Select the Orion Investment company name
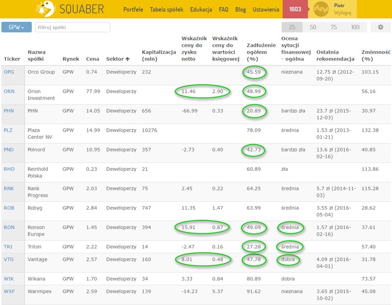The width and height of the screenshot is (392, 305). coord(41,95)
